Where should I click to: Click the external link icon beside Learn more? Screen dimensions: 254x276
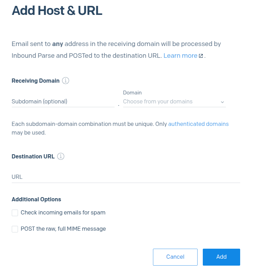click(x=201, y=56)
